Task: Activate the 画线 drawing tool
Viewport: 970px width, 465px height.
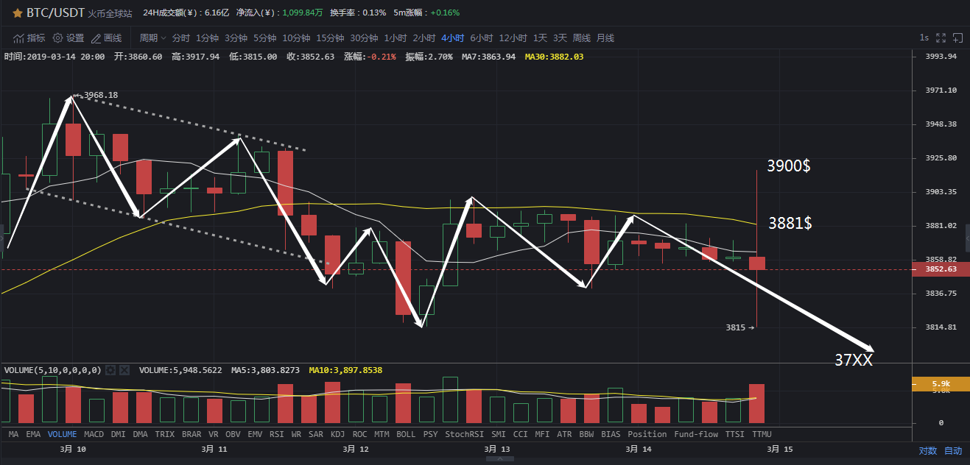Action: coord(106,38)
